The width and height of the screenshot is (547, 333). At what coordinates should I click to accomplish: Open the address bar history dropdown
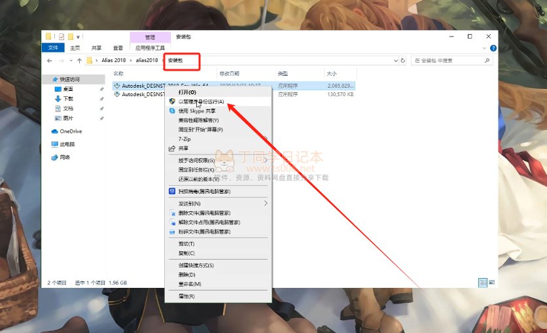pos(396,61)
